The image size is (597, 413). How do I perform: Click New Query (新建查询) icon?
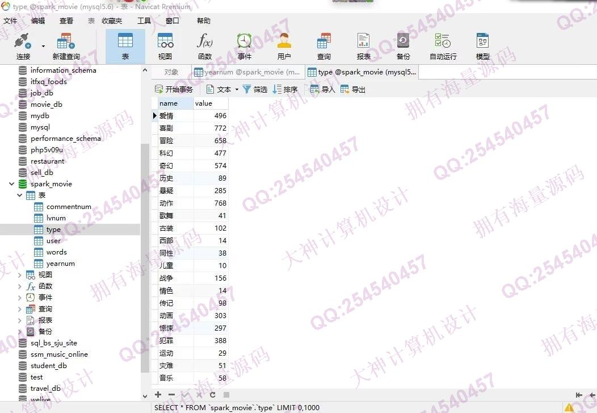tap(66, 47)
